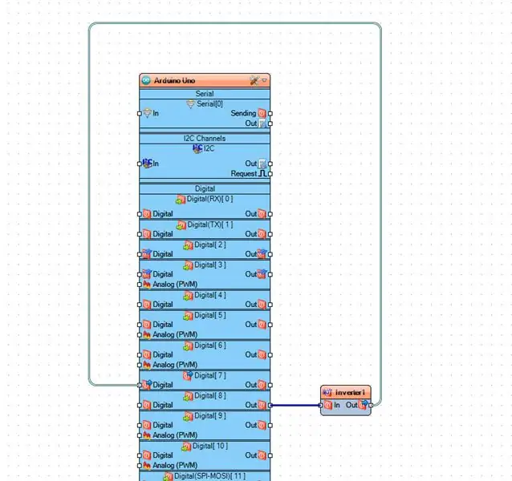Screen dimensions: 512x481
Task: Click the 'I2C Channels' section header label
Action: 205,138
